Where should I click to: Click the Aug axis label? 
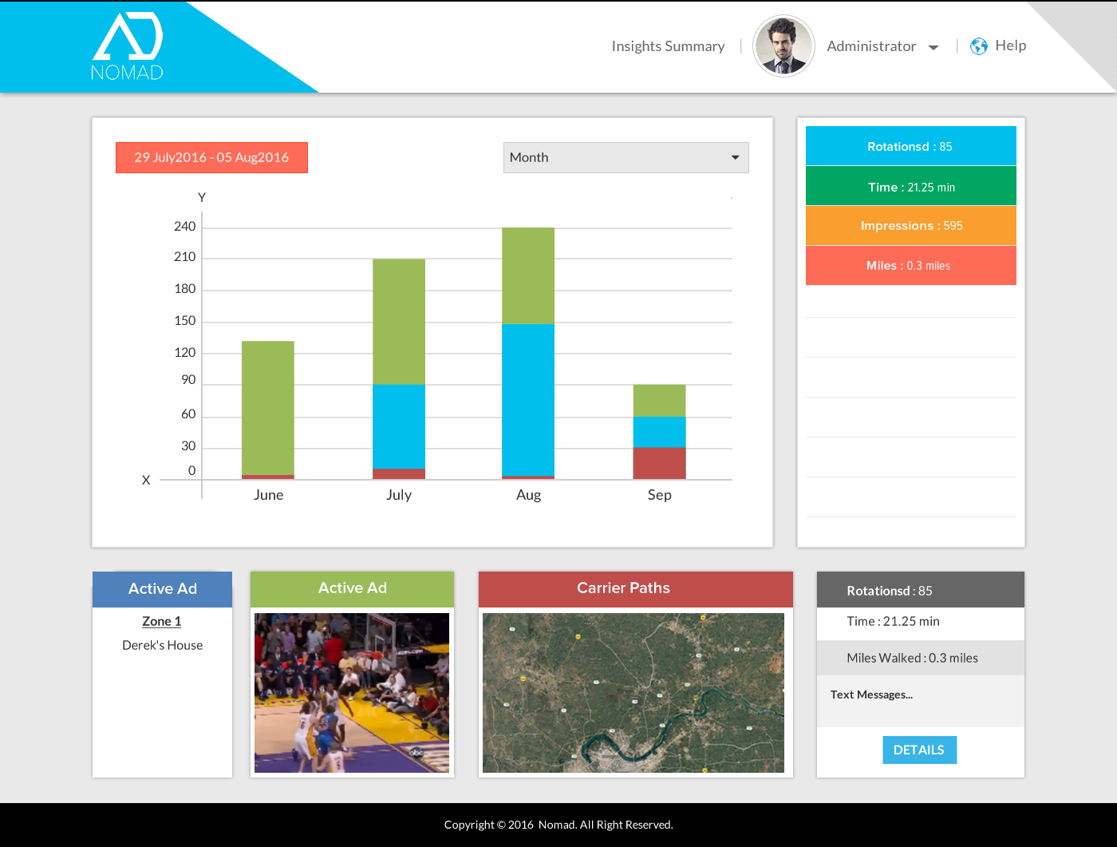(529, 495)
